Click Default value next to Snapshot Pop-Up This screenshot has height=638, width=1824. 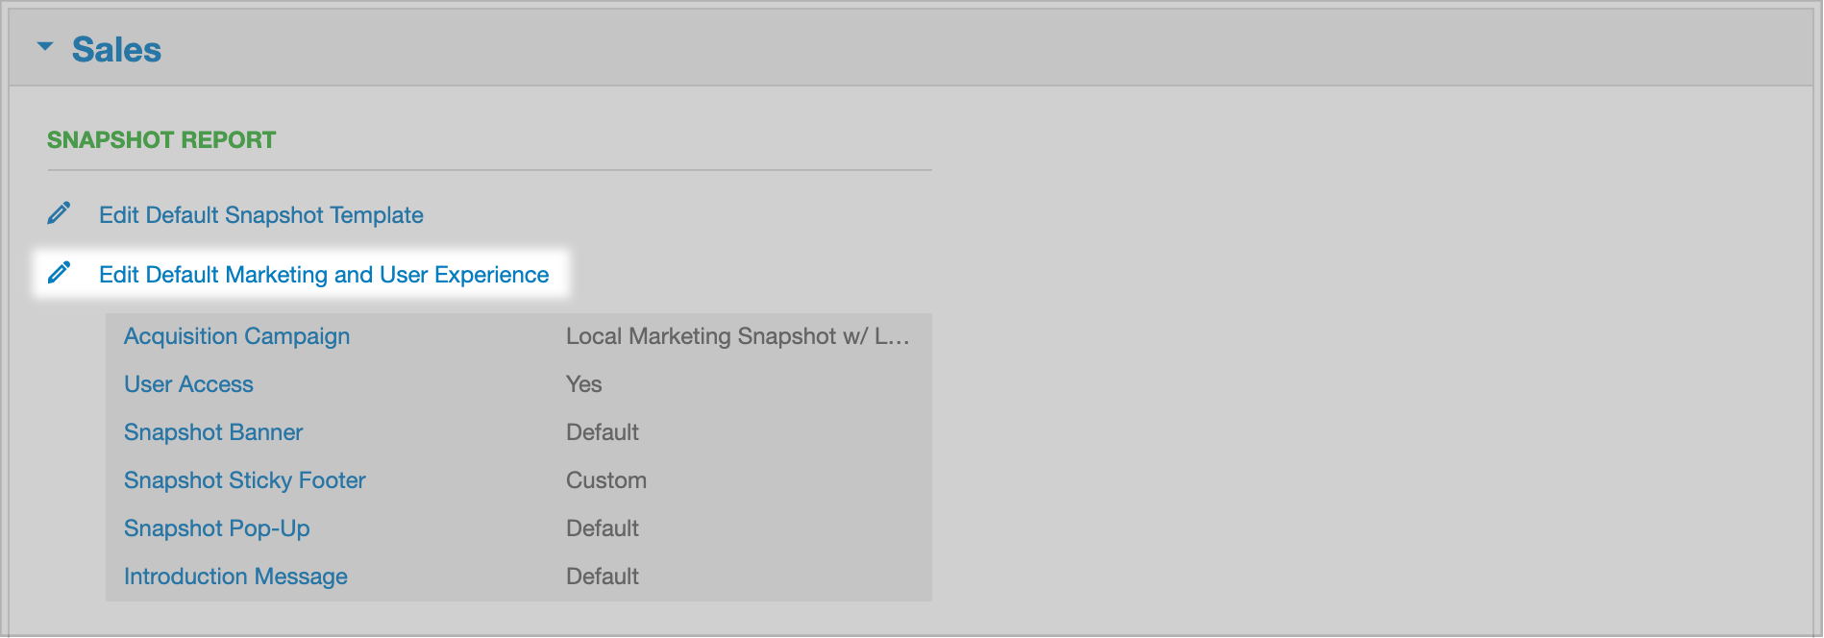pos(603,528)
